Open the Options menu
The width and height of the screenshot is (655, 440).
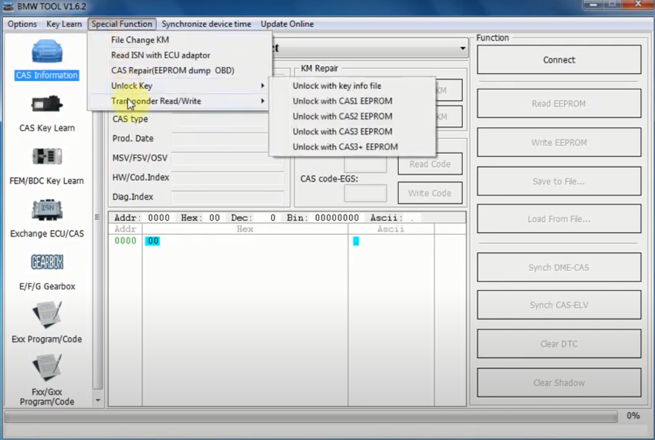click(x=22, y=24)
